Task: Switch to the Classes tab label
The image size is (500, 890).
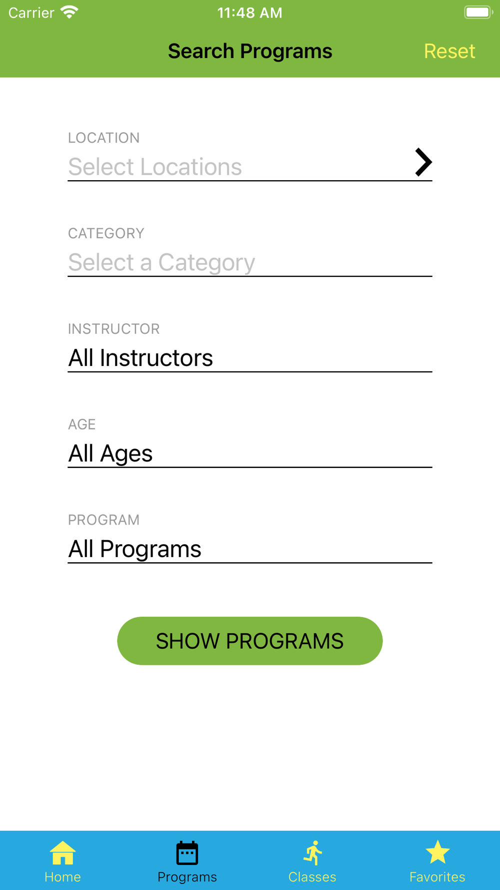Action: 312,877
